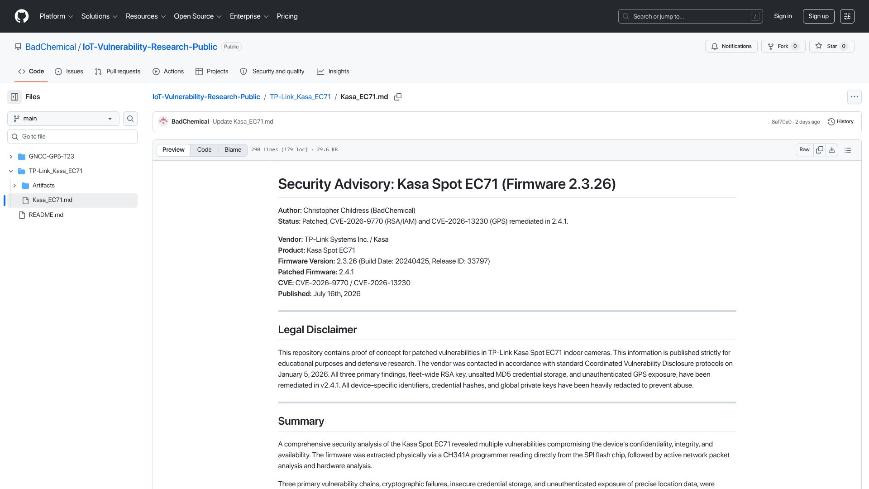Screen dimensions: 869x489
Task: Expand the Solutions menu
Action: click(99, 16)
